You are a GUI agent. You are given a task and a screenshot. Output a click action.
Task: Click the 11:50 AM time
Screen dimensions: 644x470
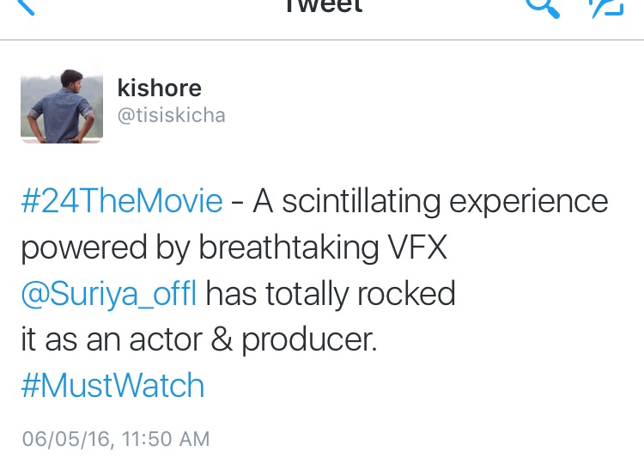point(163,438)
